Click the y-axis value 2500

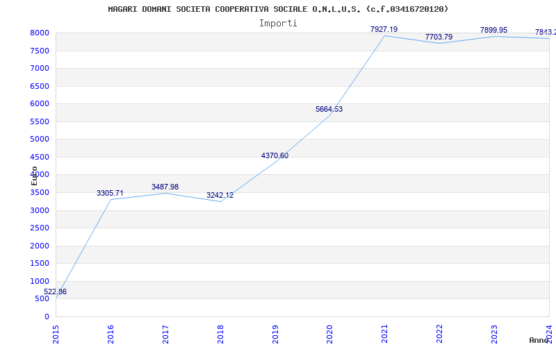(x=40, y=228)
